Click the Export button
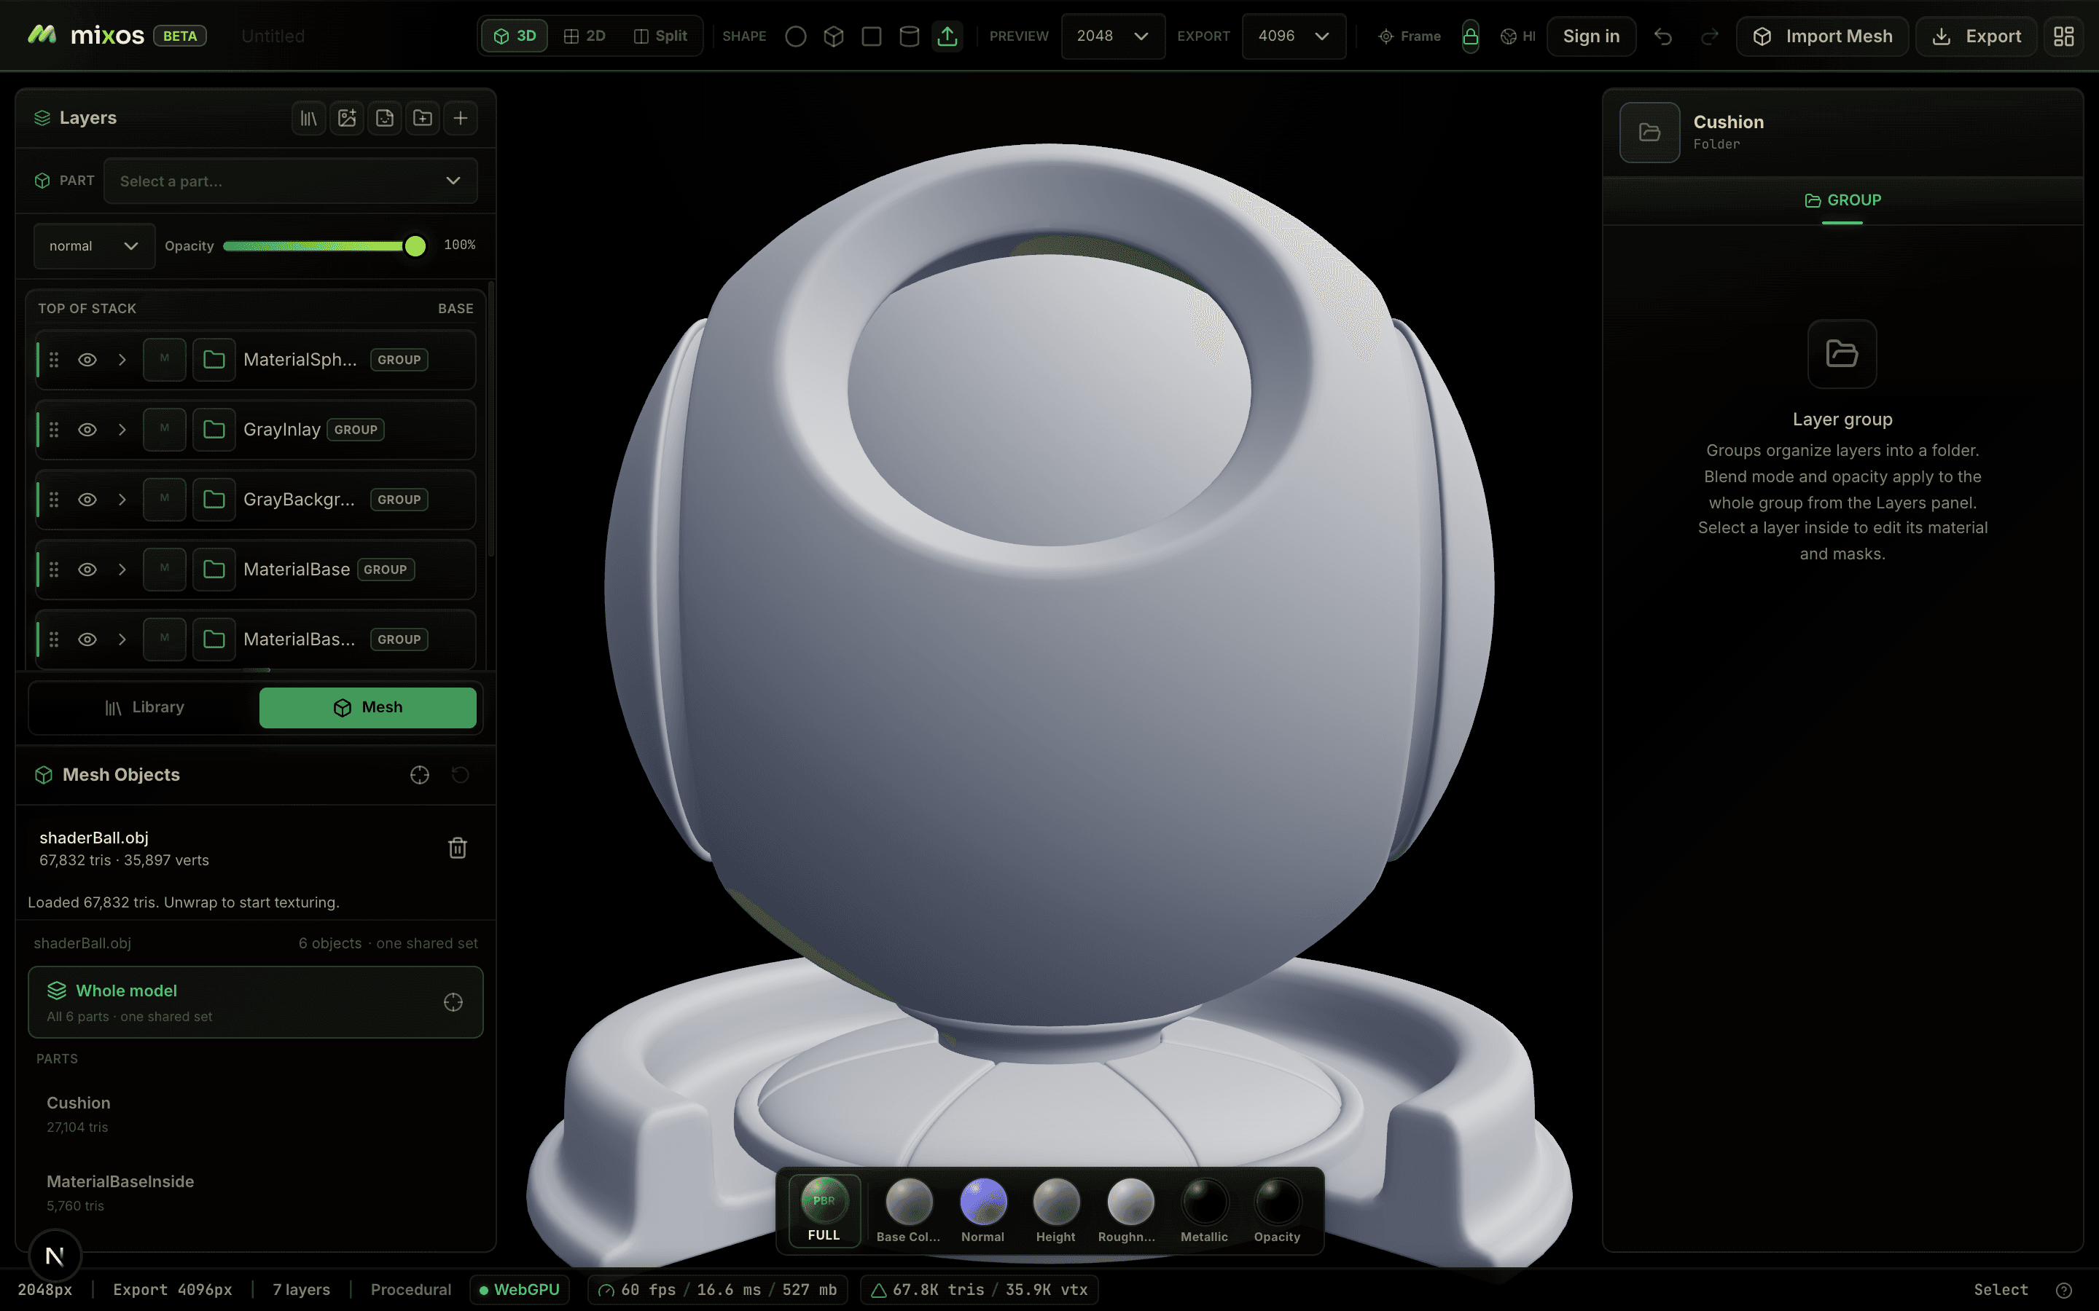 click(1976, 36)
